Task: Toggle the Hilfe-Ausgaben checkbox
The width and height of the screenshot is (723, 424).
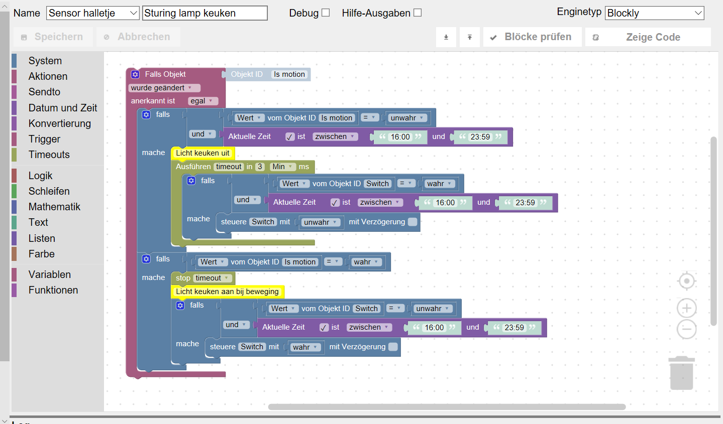Action: [418, 13]
